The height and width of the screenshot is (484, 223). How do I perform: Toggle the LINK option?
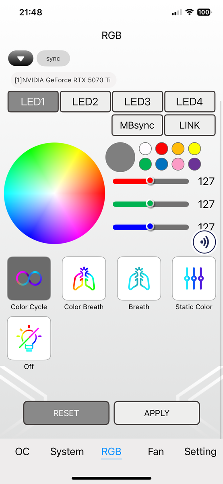coord(190,125)
